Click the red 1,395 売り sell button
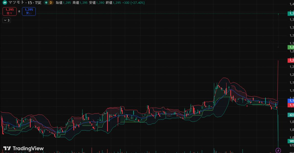 (9, 11)
